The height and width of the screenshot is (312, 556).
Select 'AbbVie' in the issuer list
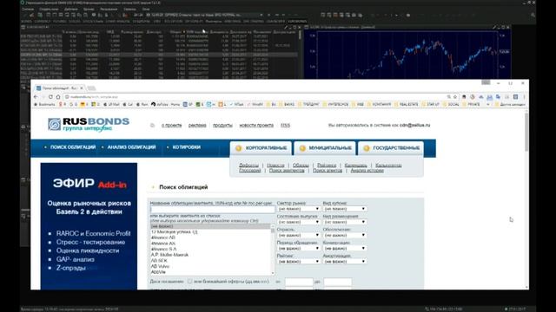tap(210, 272)
